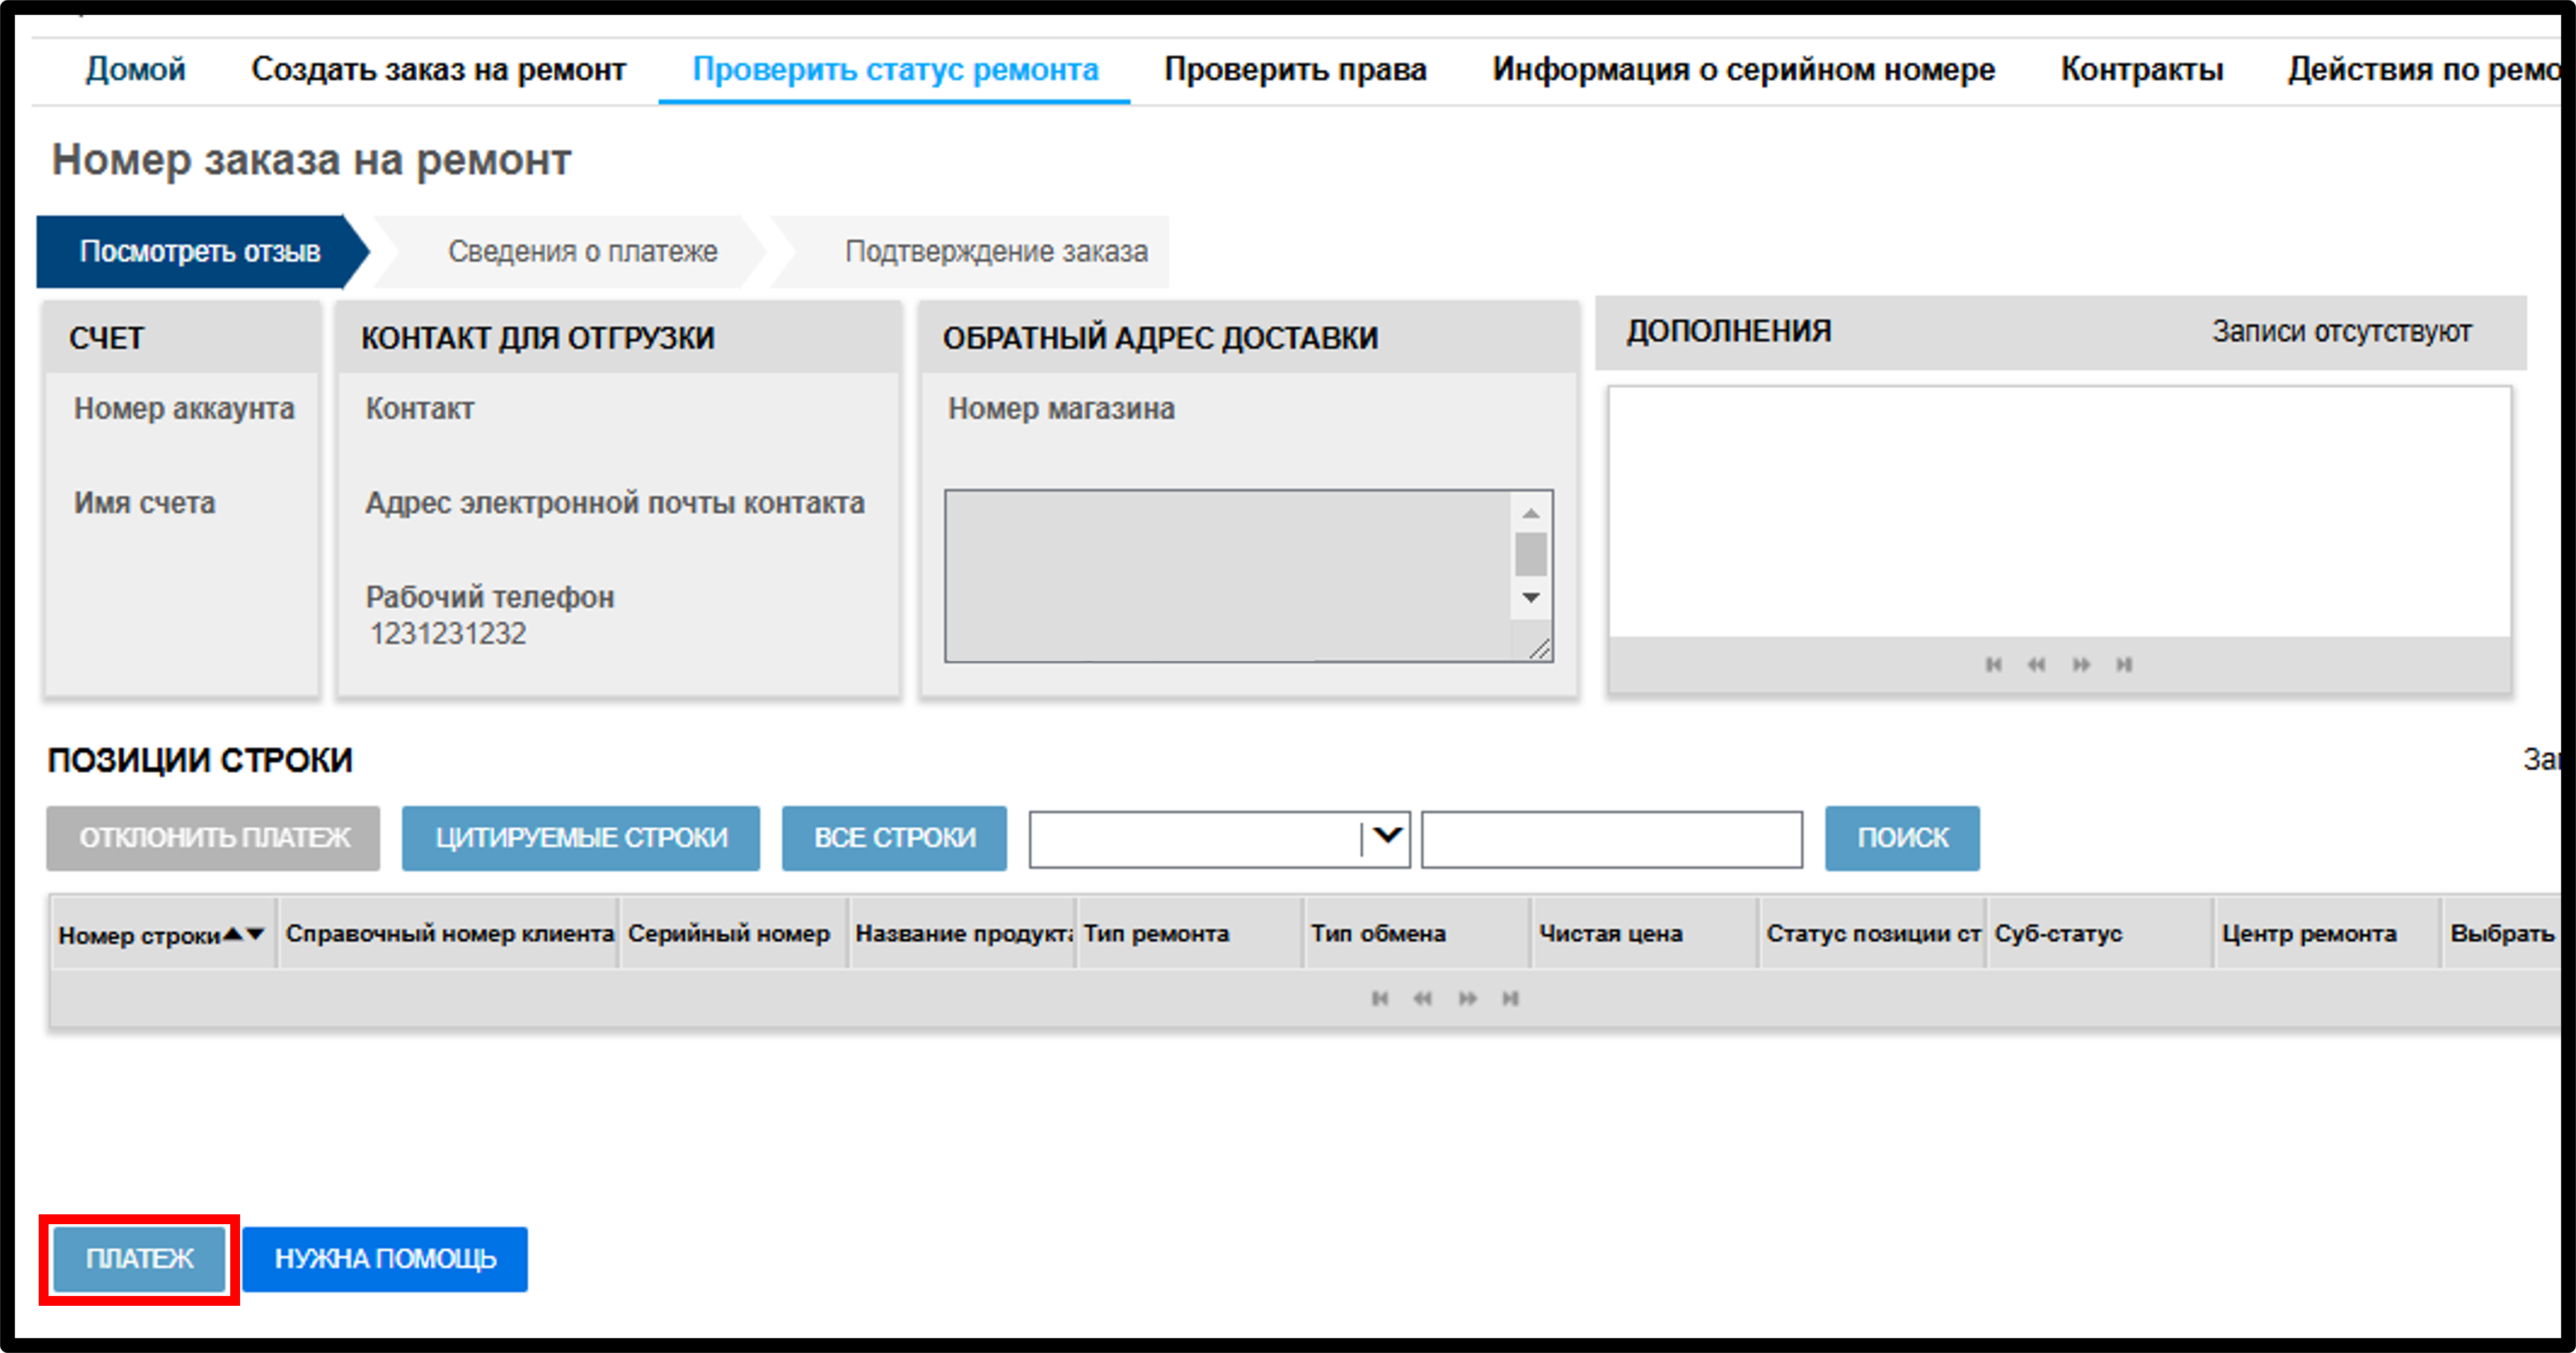This screenshot has height=1353, width=2576.
Task: Click the resize grip of address textbox
Action: coord(1540,649)
